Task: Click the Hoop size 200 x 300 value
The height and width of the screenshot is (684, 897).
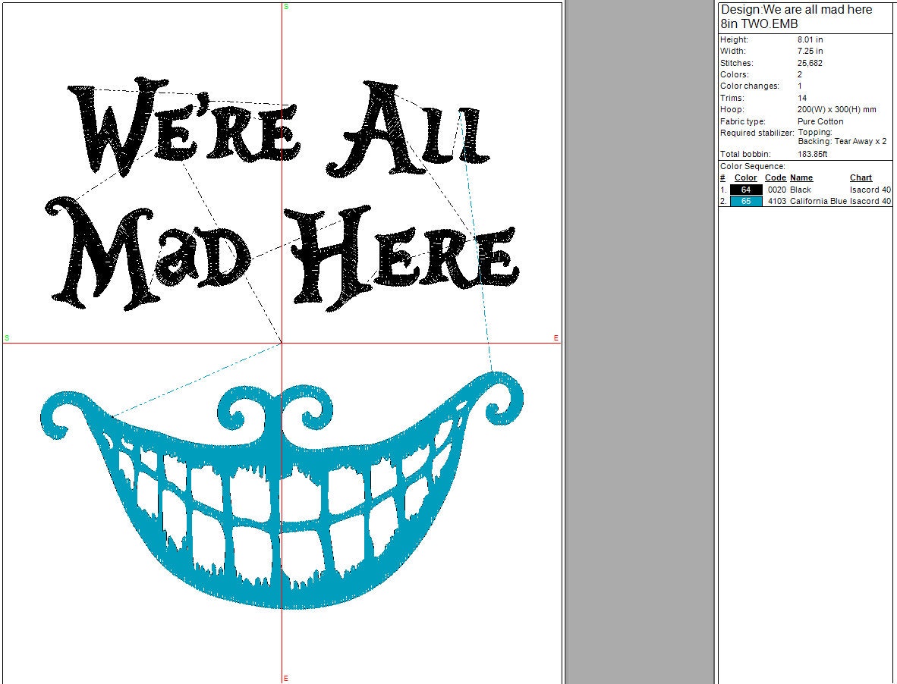Action: click(836, 109)
